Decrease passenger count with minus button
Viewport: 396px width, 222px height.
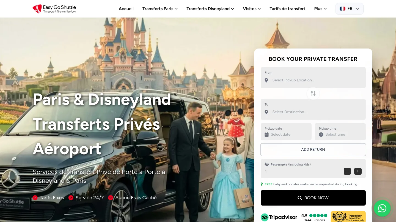347,171
